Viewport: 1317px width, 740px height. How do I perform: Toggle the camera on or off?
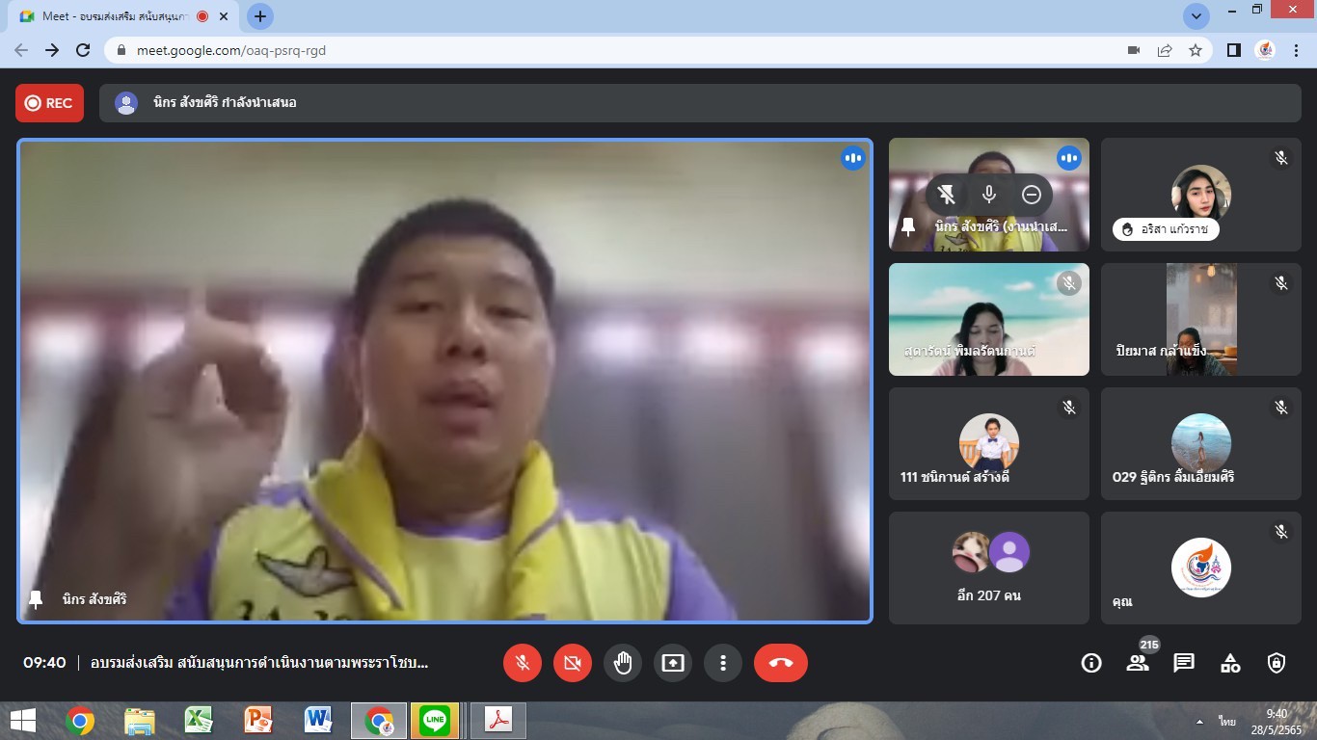coord(573,663)
